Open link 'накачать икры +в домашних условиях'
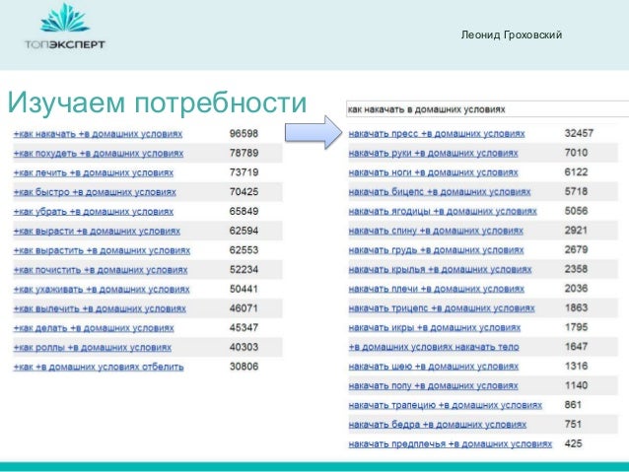 435,327
